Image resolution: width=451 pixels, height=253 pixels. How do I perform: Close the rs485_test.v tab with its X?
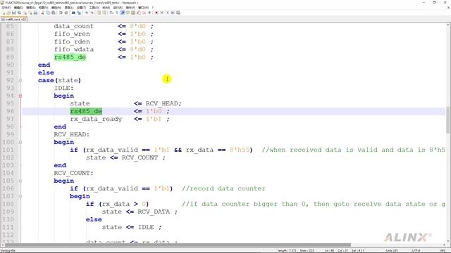[25, 20]
